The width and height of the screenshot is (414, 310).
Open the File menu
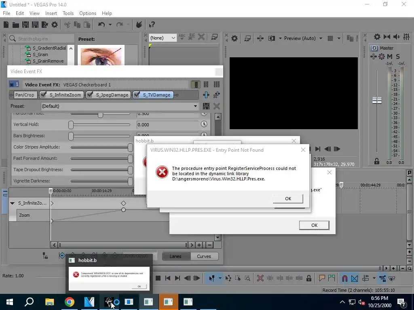[6, 13]
